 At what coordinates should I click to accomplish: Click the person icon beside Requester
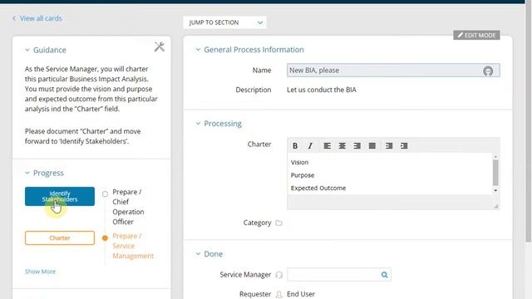click(x=279, y=294)
